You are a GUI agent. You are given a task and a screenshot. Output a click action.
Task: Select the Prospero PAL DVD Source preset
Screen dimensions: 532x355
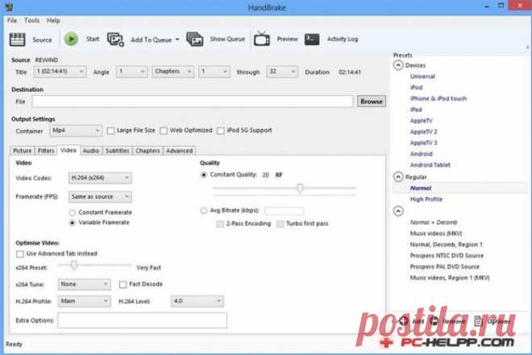coord(444,267)
